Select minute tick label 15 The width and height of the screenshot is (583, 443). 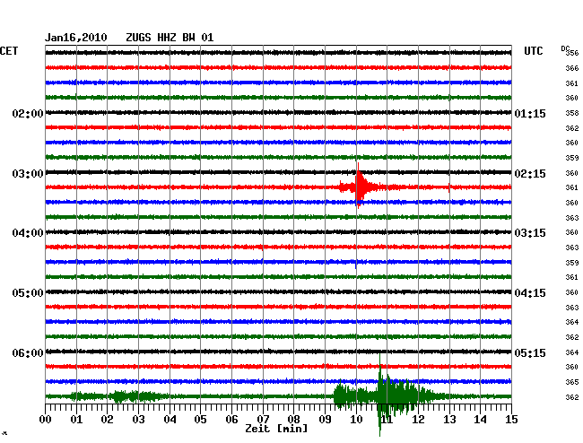coord(511,419)
